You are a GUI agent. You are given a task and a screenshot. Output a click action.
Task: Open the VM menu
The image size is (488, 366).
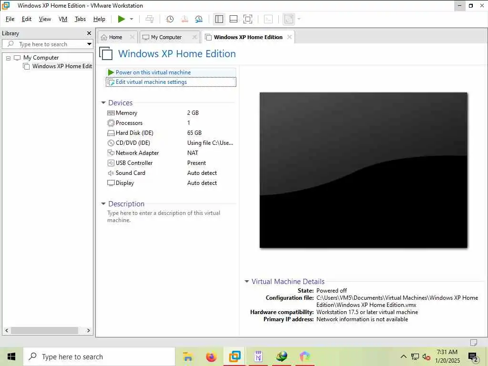63,19
